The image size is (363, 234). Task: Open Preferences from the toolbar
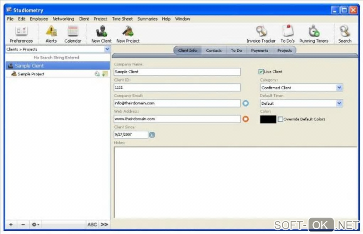coord(21,34)
